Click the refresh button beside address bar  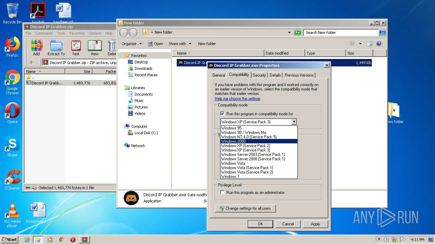coord(298,33)
